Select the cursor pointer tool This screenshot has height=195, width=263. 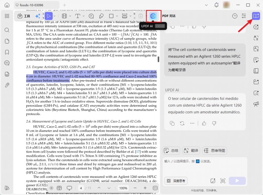pyautogui.click(x=49, y=16)
